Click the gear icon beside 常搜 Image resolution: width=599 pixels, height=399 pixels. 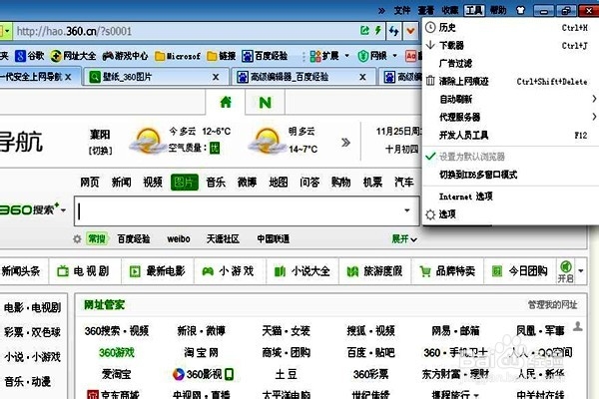pos(77,239)
